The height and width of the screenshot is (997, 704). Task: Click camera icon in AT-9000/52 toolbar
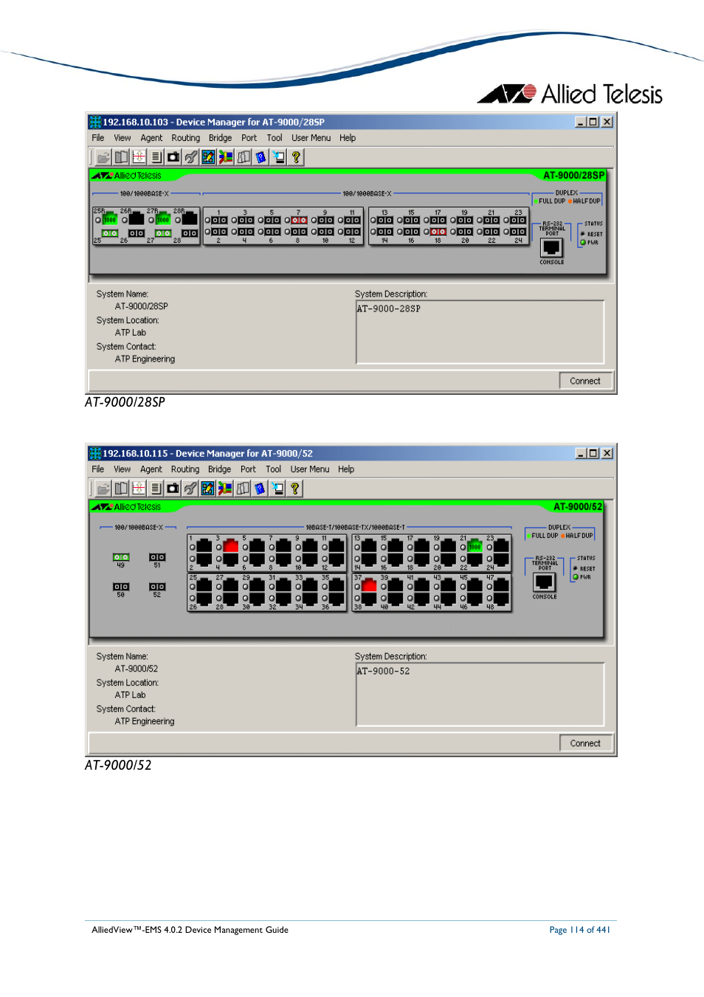click(x=173, y=489)
